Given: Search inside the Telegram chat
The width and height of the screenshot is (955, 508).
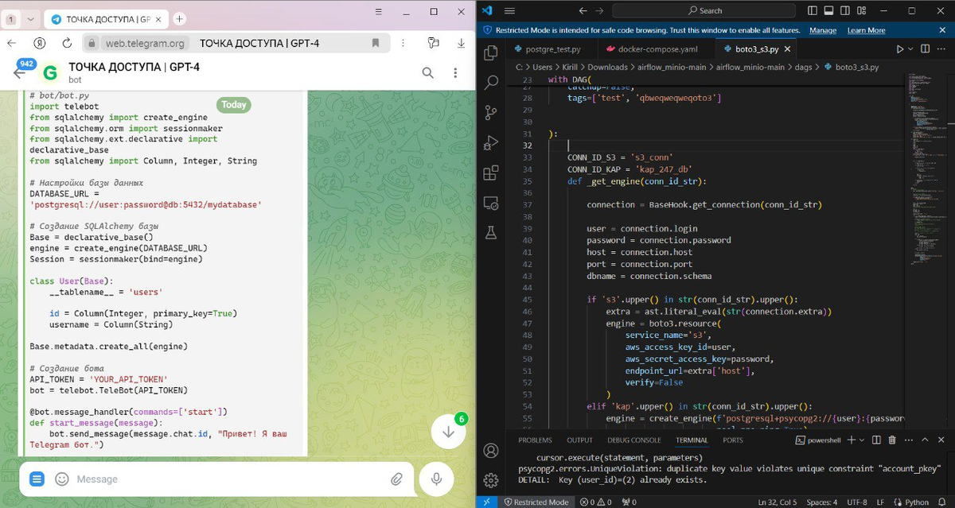Looking at the screenshot, I should (x=428, y=73).
